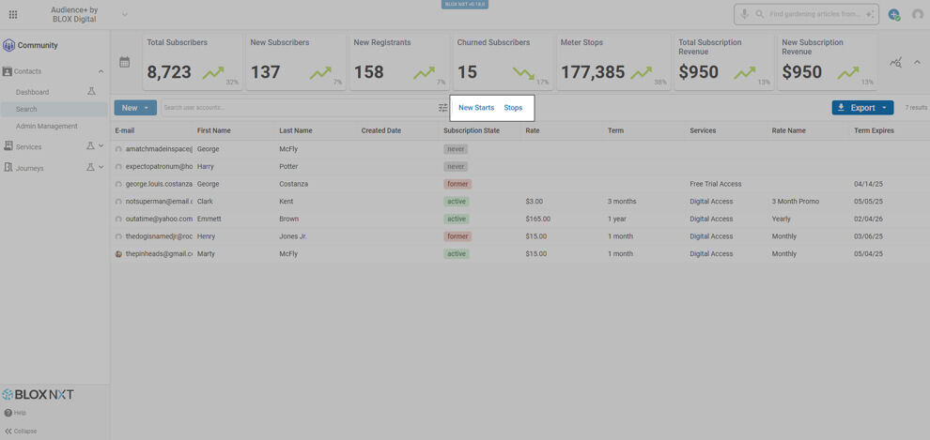Expand the Journeys section chevron
The image size is (930, 440).
[101, 168]
